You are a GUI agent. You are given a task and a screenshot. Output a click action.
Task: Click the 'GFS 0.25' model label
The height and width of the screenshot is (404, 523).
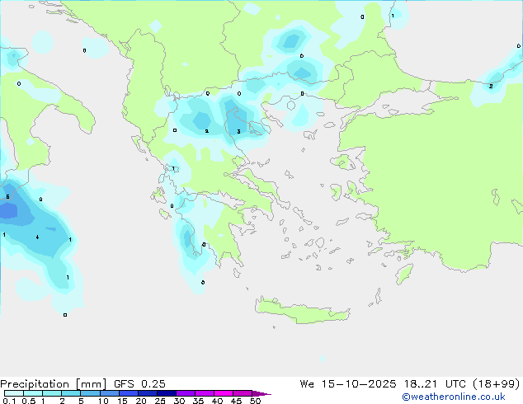coord(139,384)
